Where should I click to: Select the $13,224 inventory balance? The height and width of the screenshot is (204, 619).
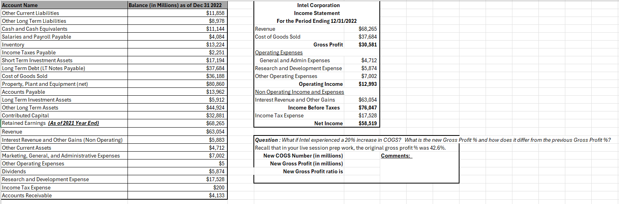[178, 45]
